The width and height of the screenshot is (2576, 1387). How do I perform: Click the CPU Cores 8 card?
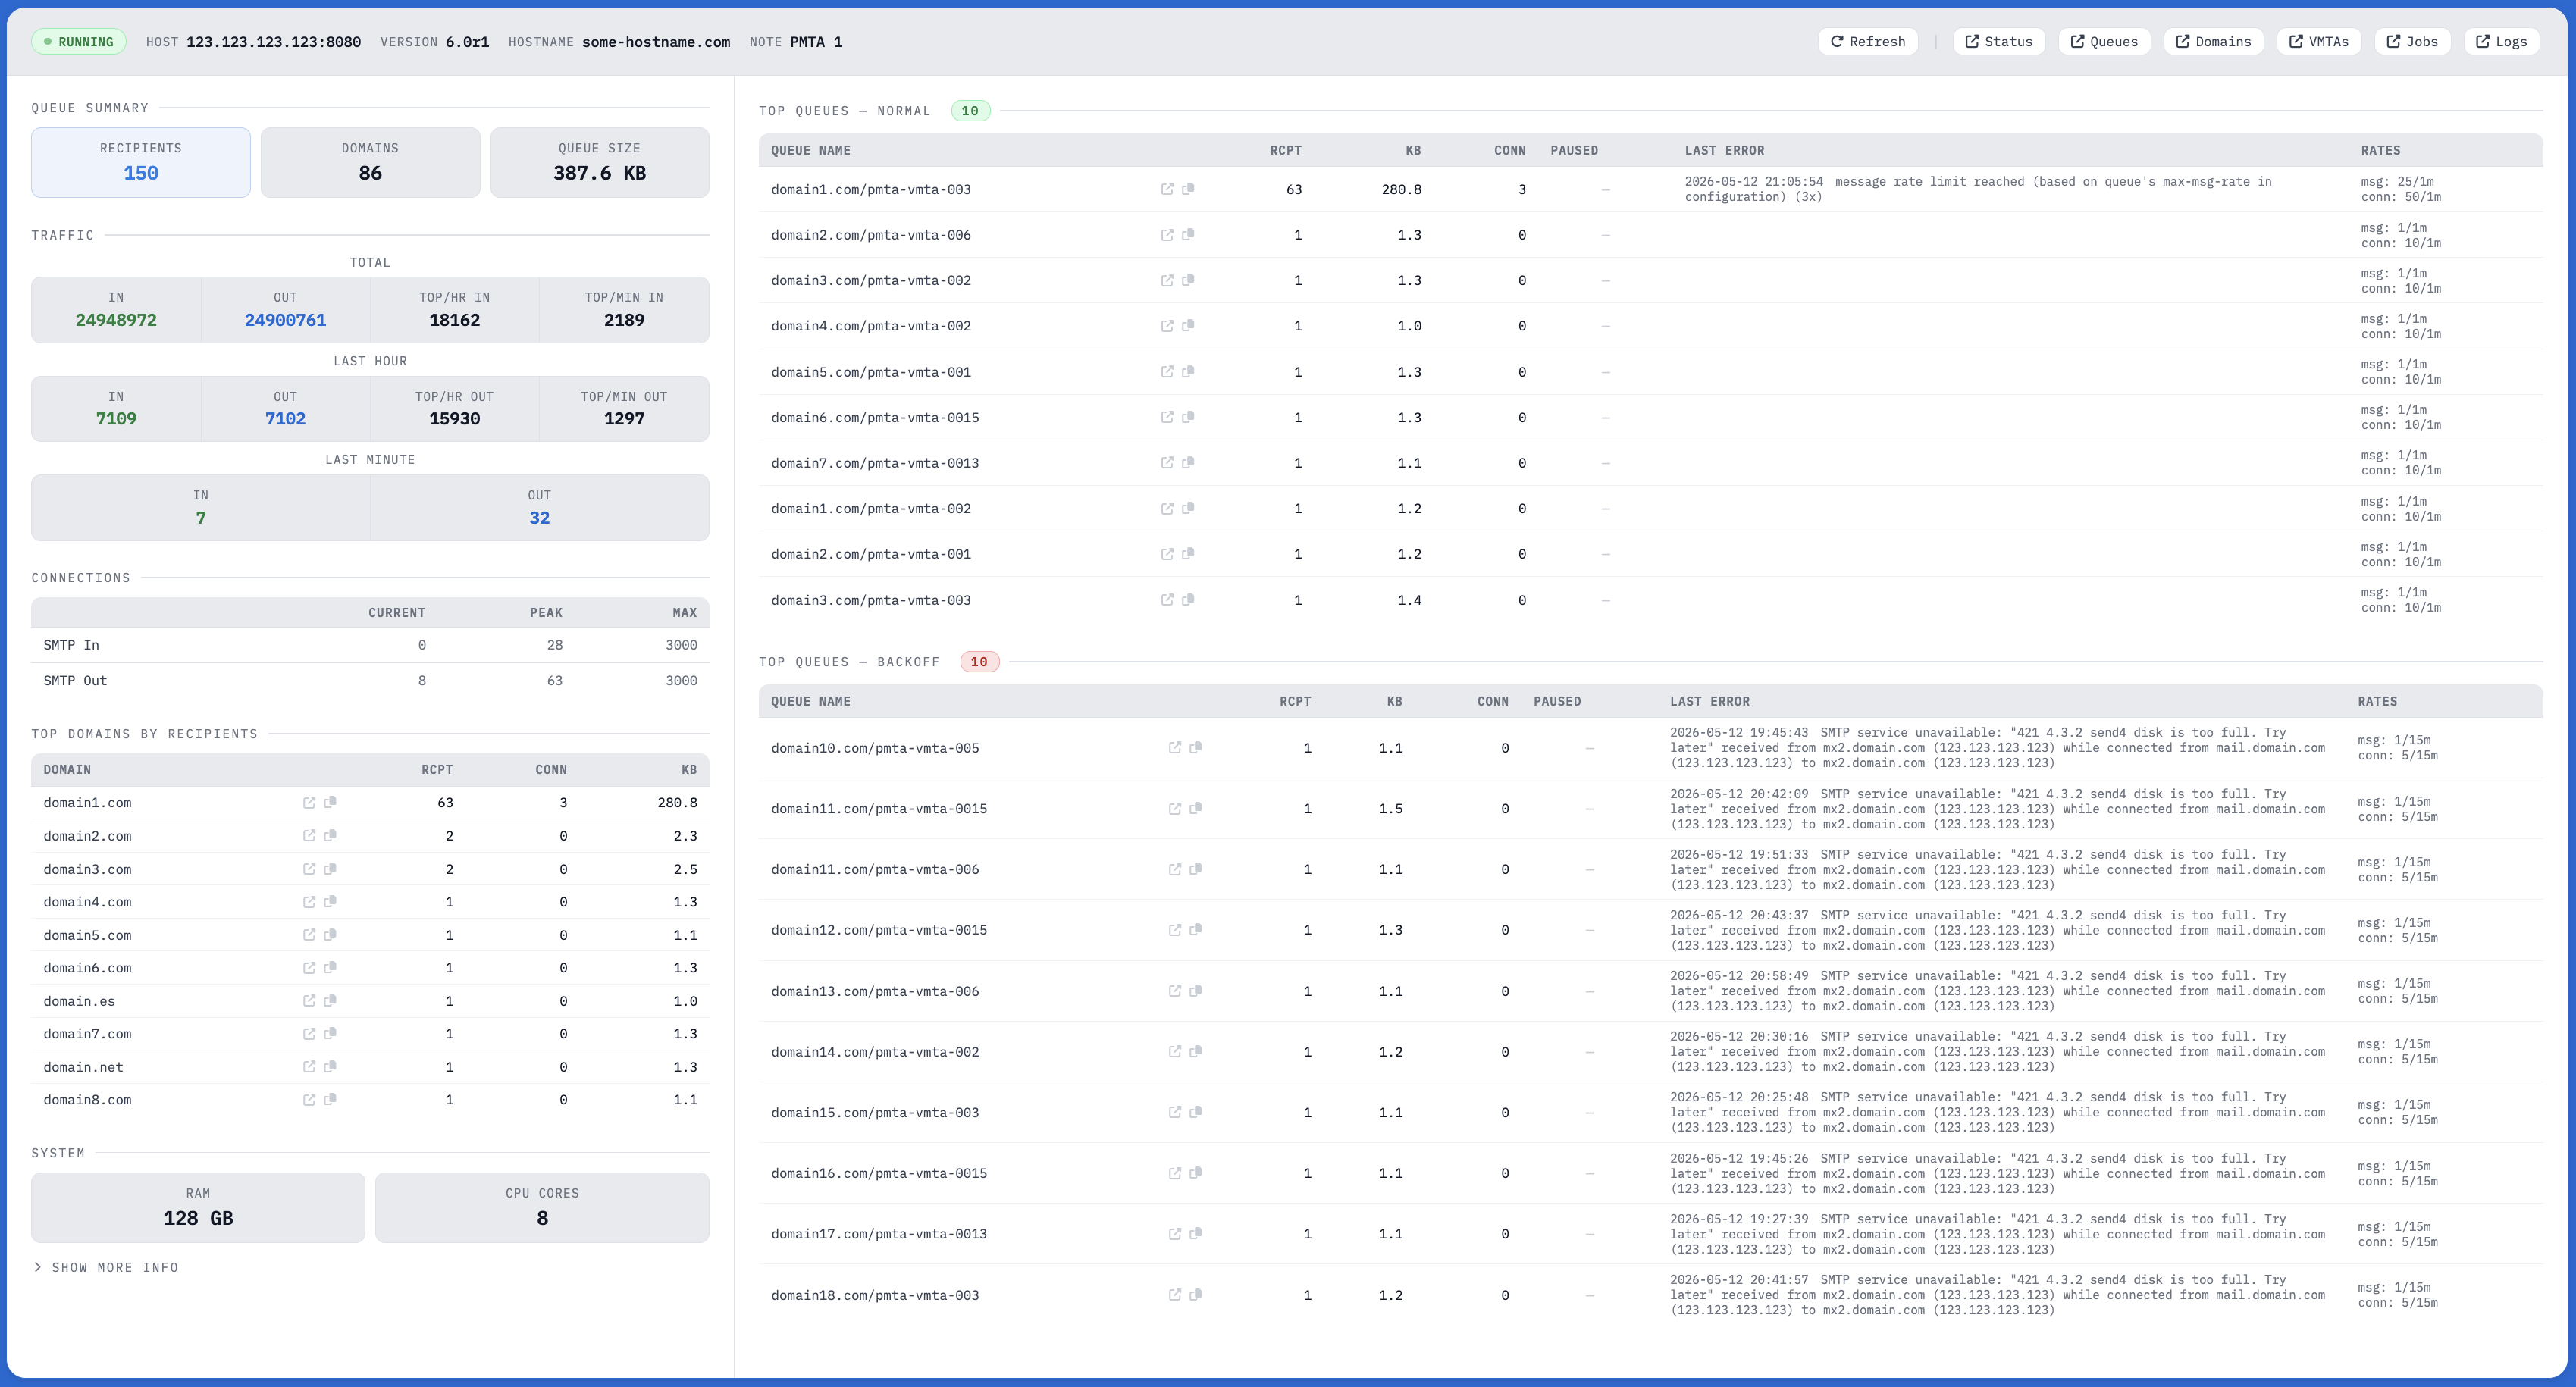542,1207
